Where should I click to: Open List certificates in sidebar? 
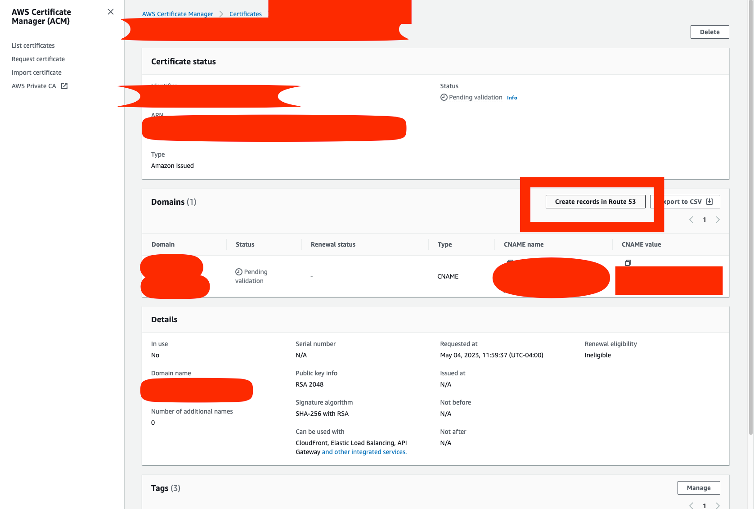(x=33, y=45)
